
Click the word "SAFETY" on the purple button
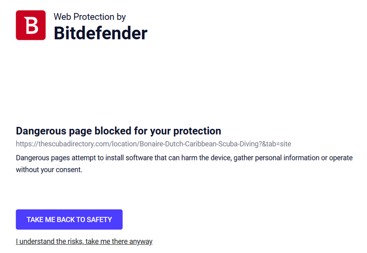[x=99, y=220]
